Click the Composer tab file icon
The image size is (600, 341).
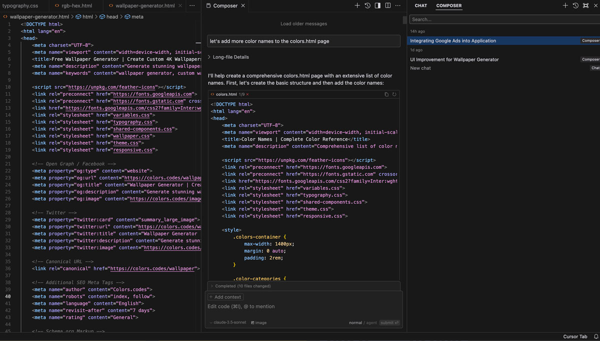click(208, 6)
